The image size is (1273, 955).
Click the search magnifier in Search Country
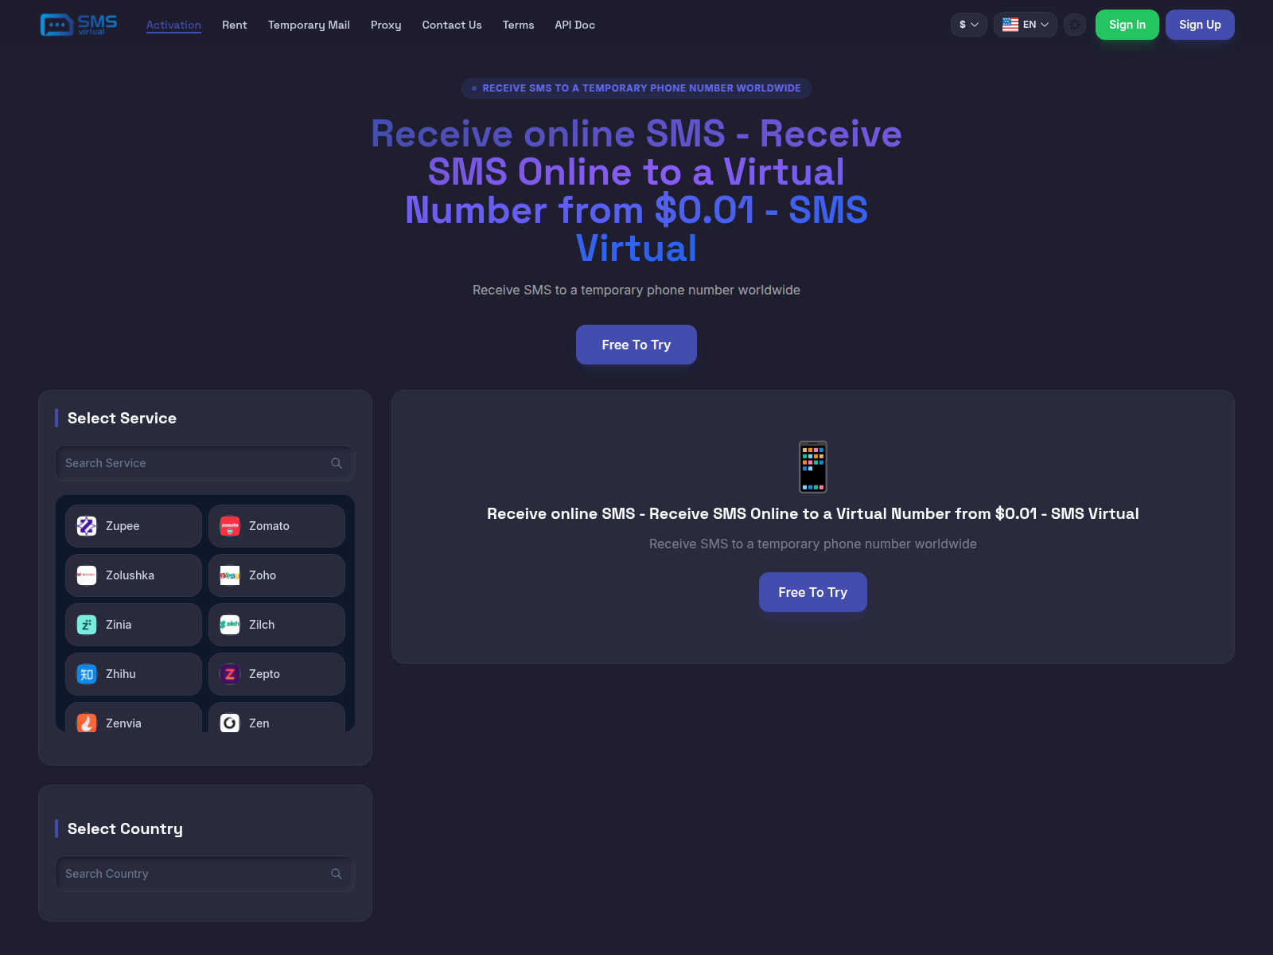click(x=337, y=874)
